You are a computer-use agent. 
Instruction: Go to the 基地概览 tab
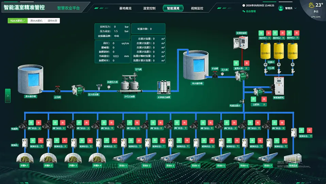[x=125, y=8]
